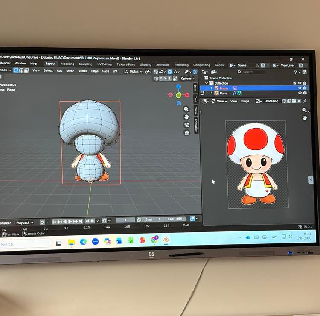
Task: Click the fake user shield icon for bilde.png
Action: pos(284,101)
